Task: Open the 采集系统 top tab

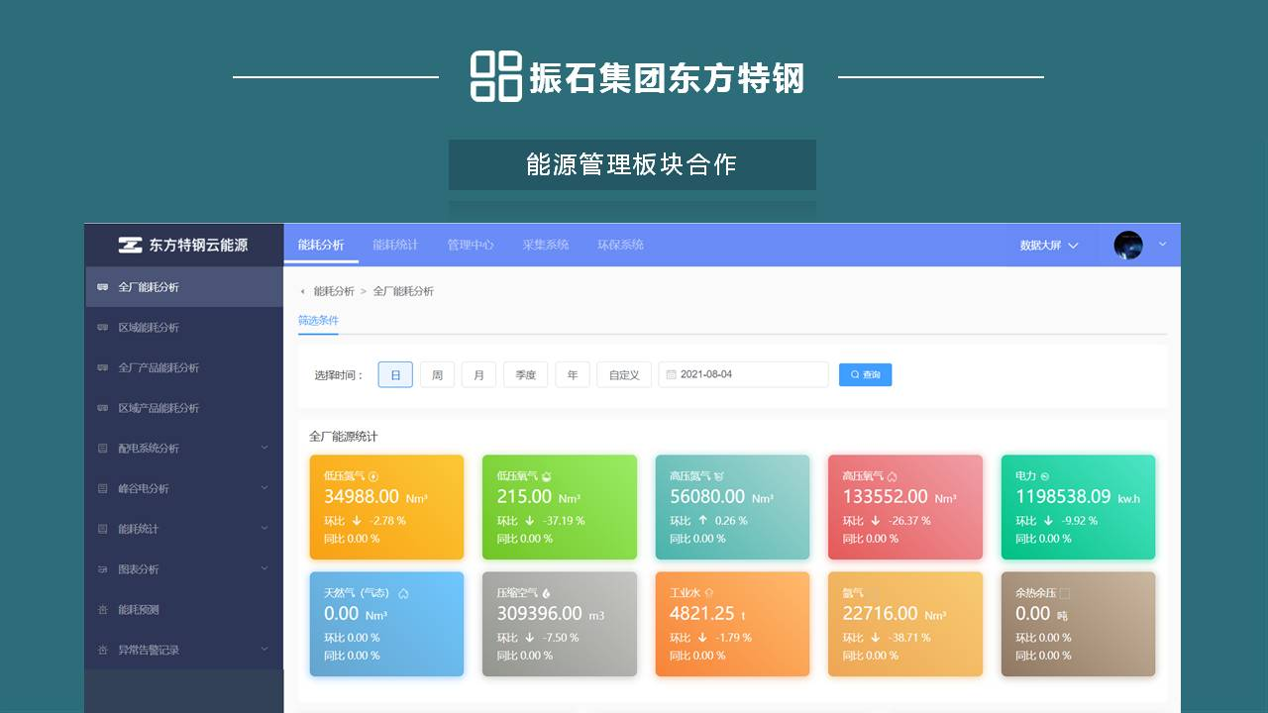Action: tap(546, 245)
